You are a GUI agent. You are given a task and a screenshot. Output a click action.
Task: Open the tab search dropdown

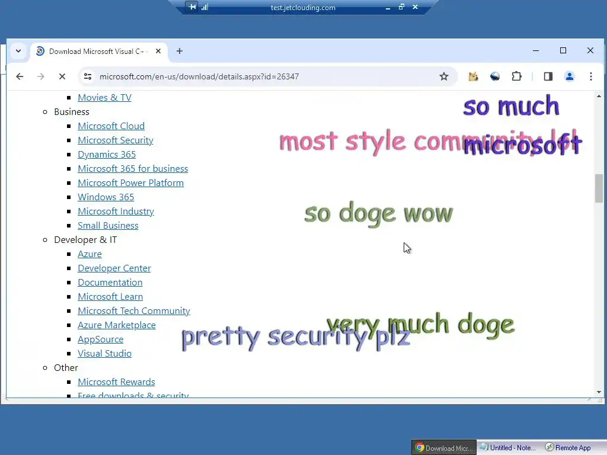click(18, 51)
